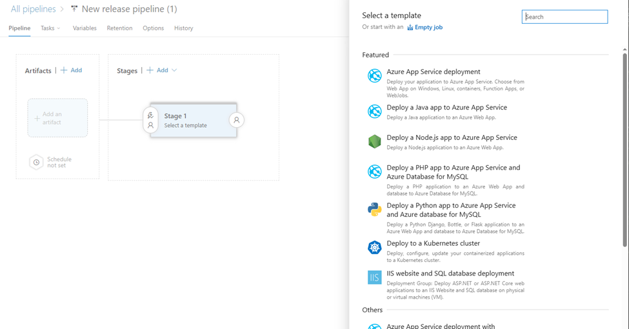Image resolution: width=629 pixels, height=329 pixels.
Task: Add a new artifact via Add link
Action: tap(72, 70)
